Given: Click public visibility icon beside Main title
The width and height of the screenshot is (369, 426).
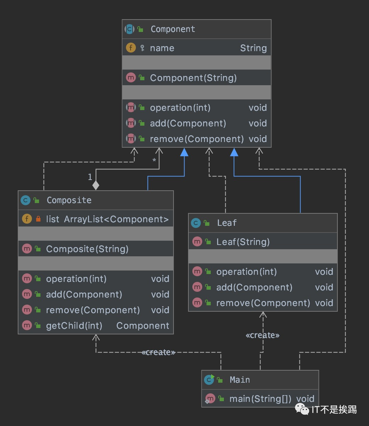Looking at the screenshot, I should [220, 380].
